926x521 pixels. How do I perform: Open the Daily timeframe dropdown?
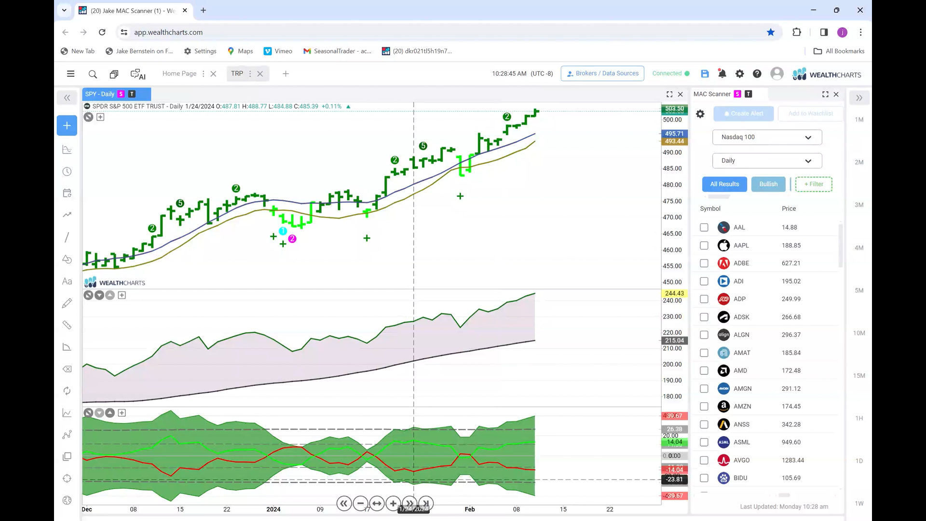click(x=767, y=161)
